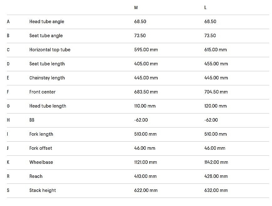Select the Head tube angle row label
The height and width of the screenshot is (206, 272).
point(47,22)
